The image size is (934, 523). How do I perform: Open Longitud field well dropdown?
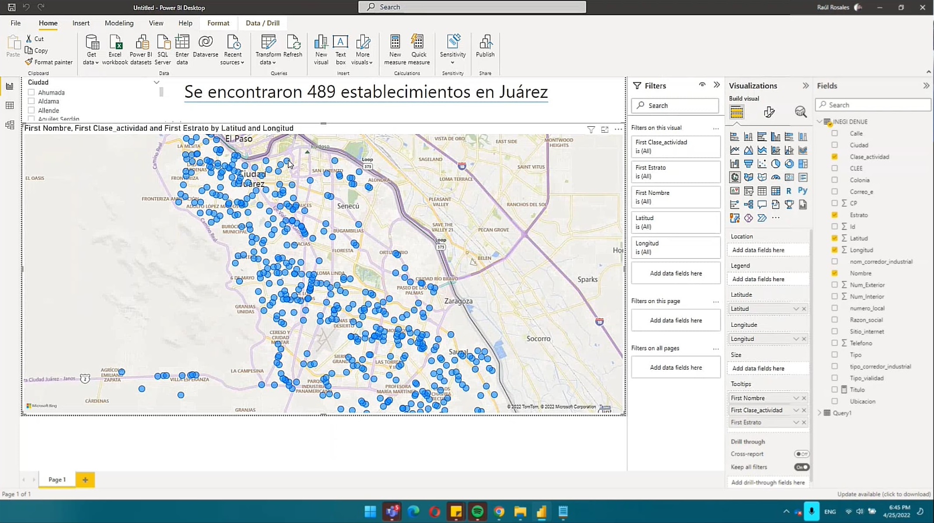(x=796, y=339)
